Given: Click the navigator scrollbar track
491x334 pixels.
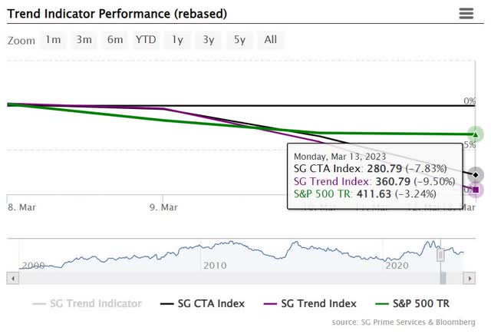Looking at the screenshot, I should 230,276.
